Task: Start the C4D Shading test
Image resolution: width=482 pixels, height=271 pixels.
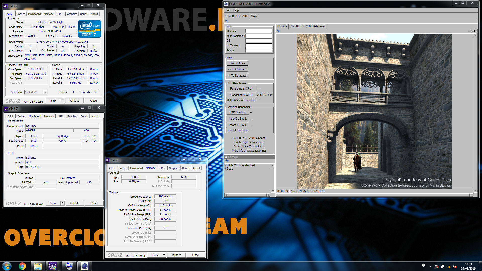Action: (238, 112)
